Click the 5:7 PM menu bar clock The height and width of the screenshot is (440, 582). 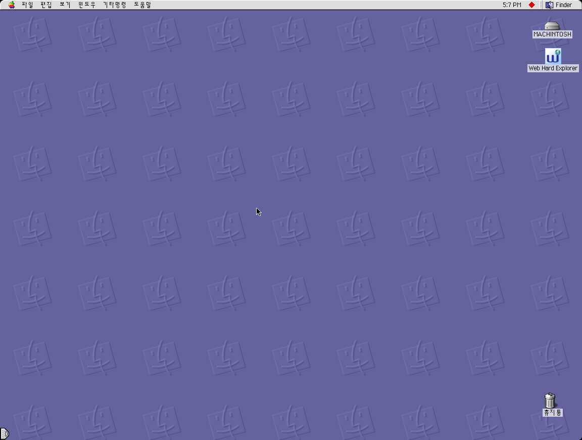coord(512,5)
